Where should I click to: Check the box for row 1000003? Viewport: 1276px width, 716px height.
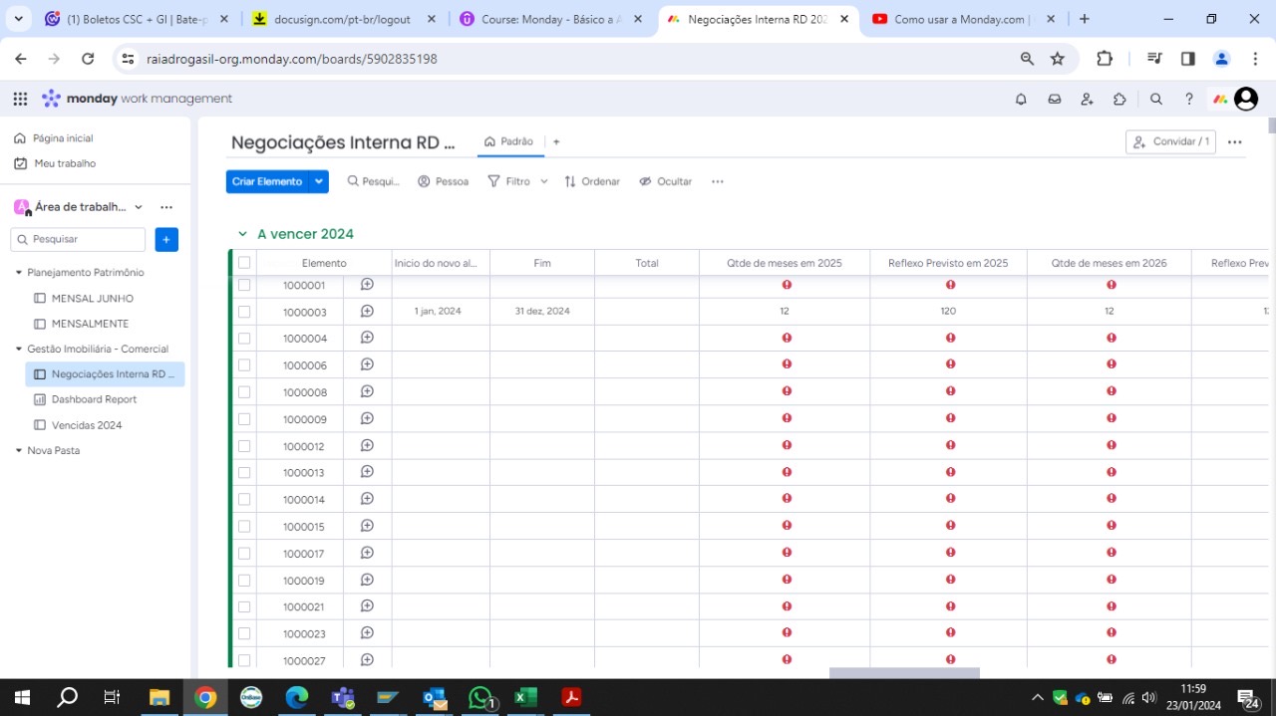244,312
